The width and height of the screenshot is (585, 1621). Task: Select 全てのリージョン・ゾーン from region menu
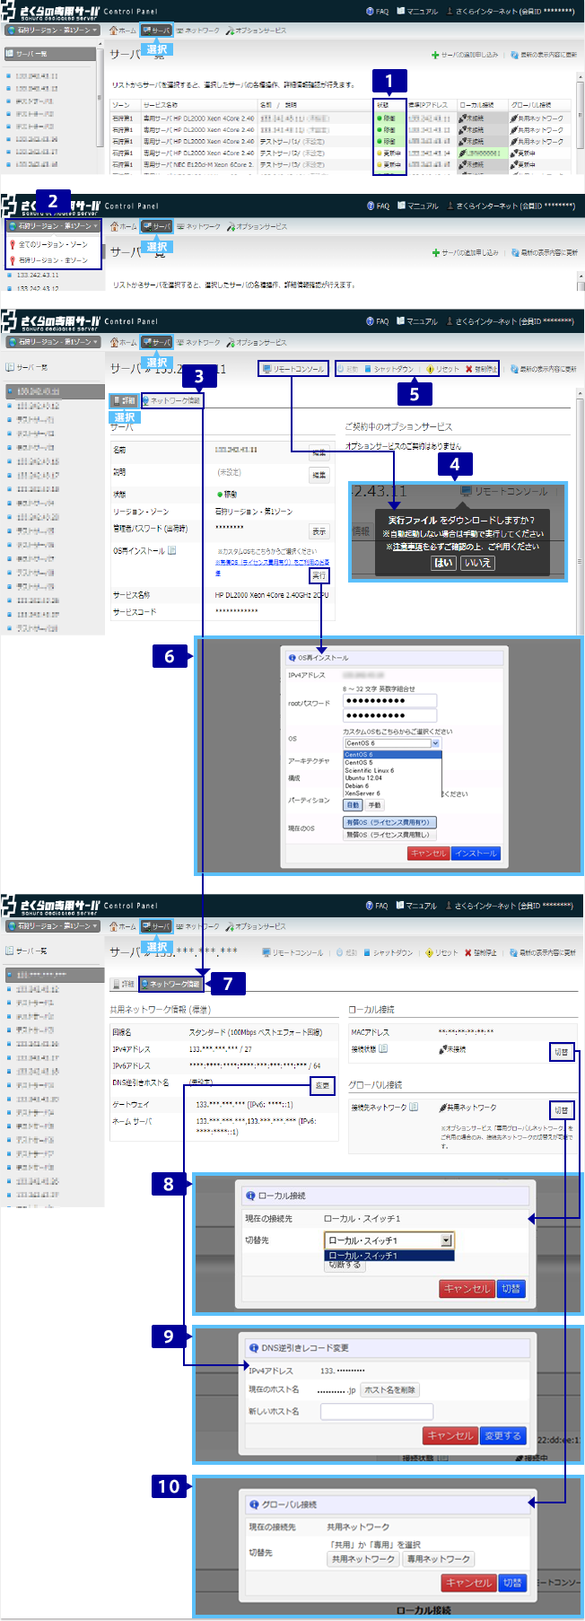54,244
